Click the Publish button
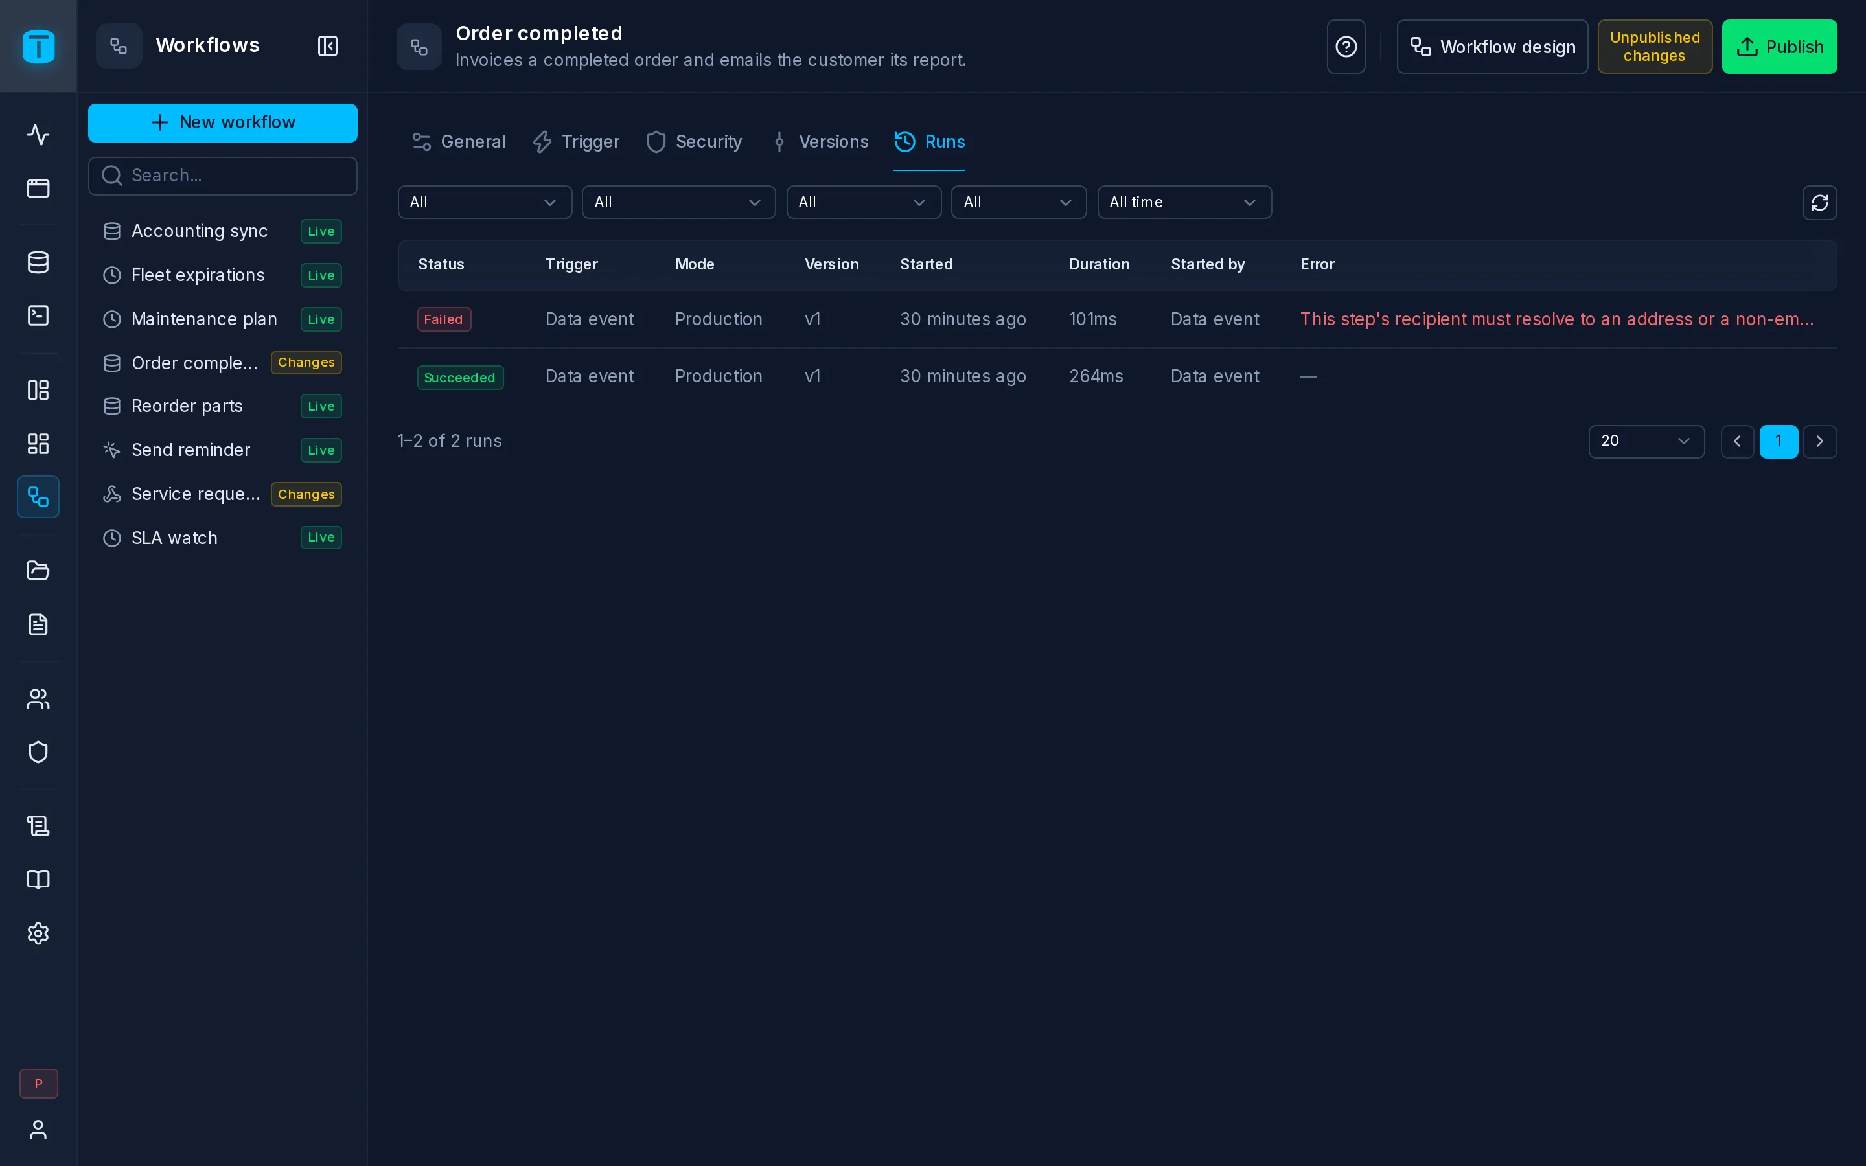The image size is (1866, 1166). pos(1780,46)
